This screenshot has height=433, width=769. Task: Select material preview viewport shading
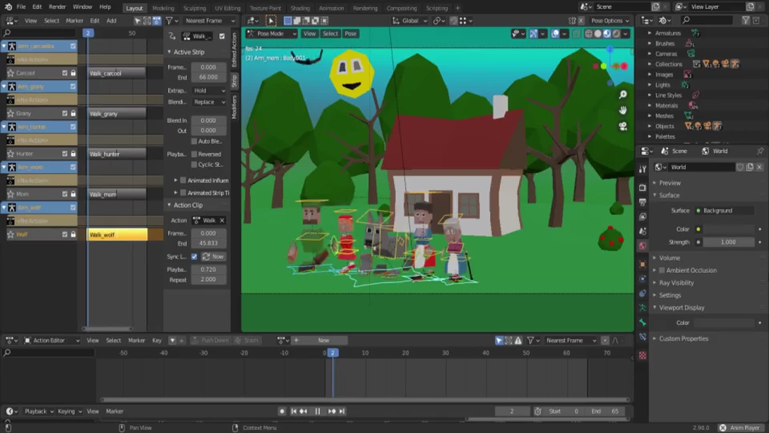click(607, 34)
